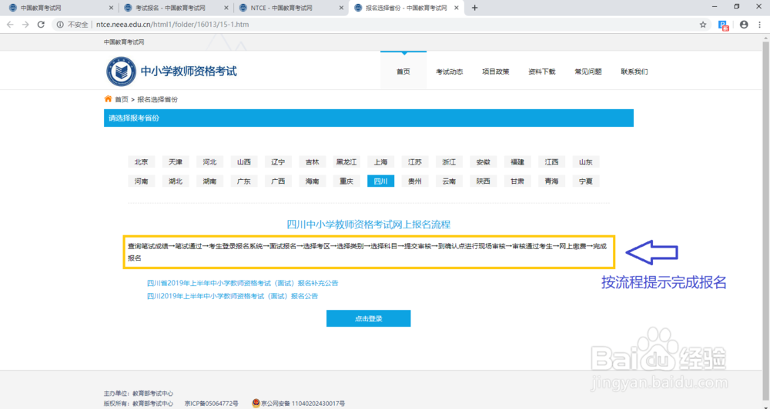770x409 pixels.
Task: Select province 云南
Action: tap(449, 181)
